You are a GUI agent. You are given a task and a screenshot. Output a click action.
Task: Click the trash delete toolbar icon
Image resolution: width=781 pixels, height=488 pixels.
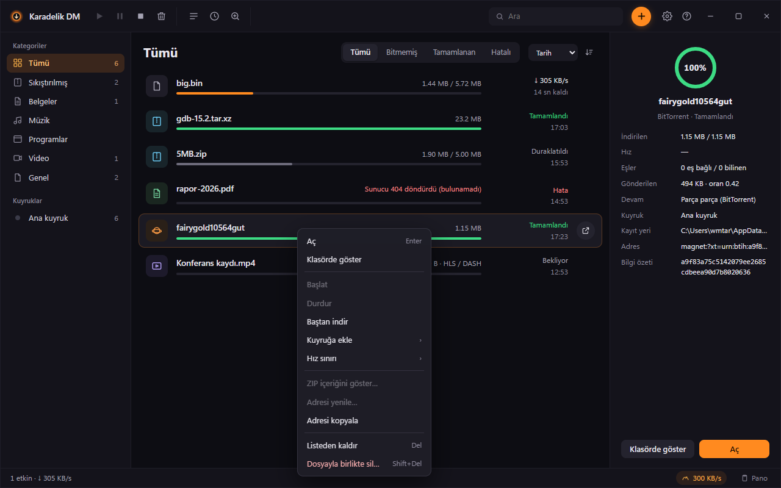point(161,16)
